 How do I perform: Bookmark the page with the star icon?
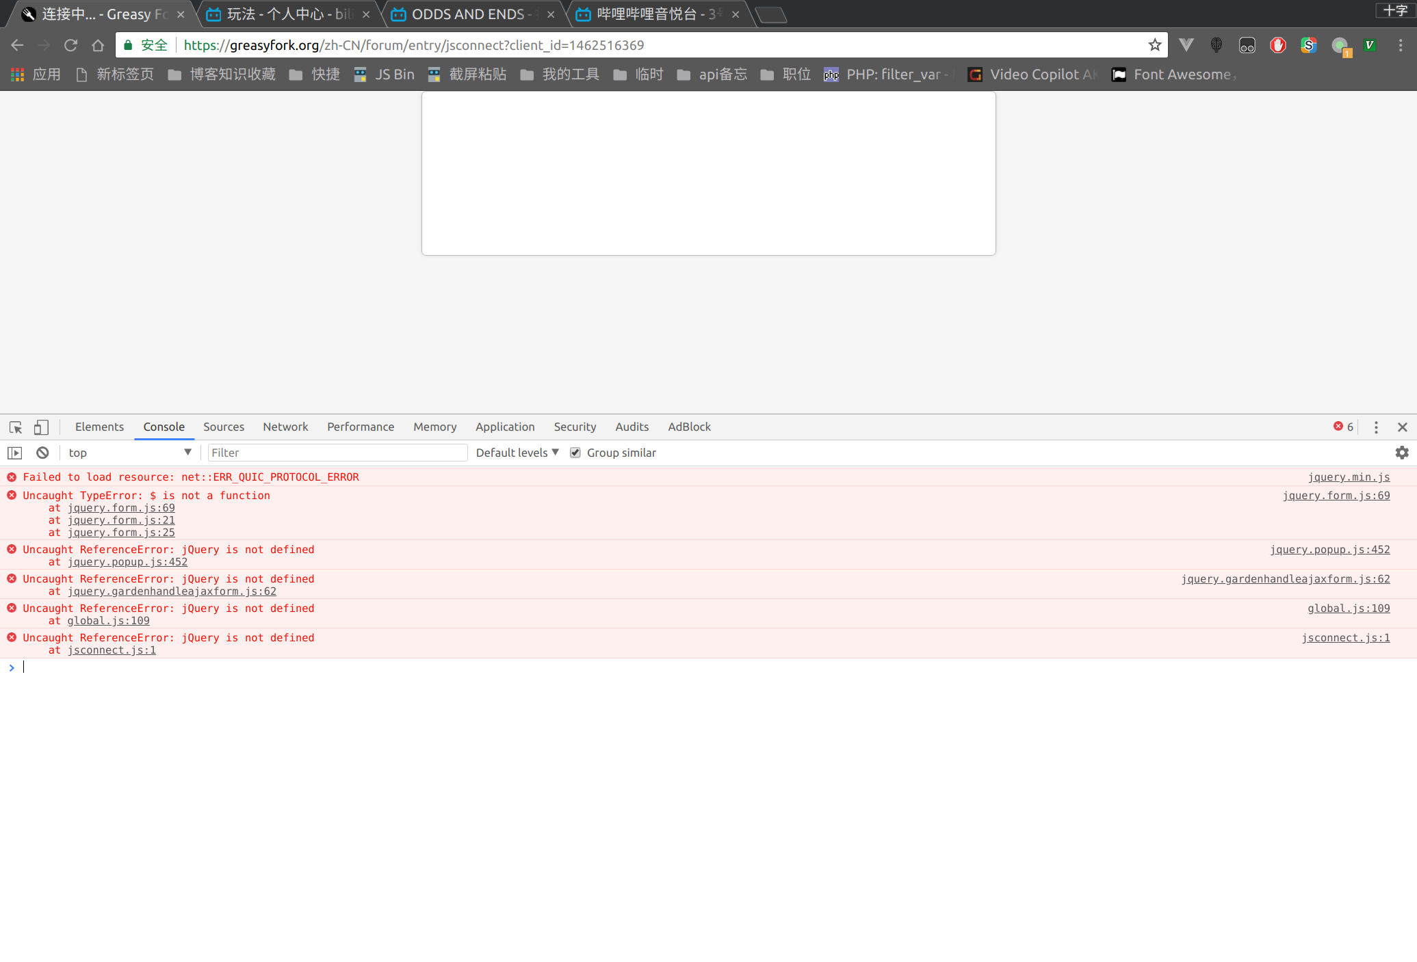tap(1155, 45)
